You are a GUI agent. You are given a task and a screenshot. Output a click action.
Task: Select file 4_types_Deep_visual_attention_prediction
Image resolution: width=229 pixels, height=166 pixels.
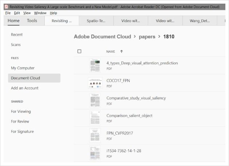click(142, 63)
